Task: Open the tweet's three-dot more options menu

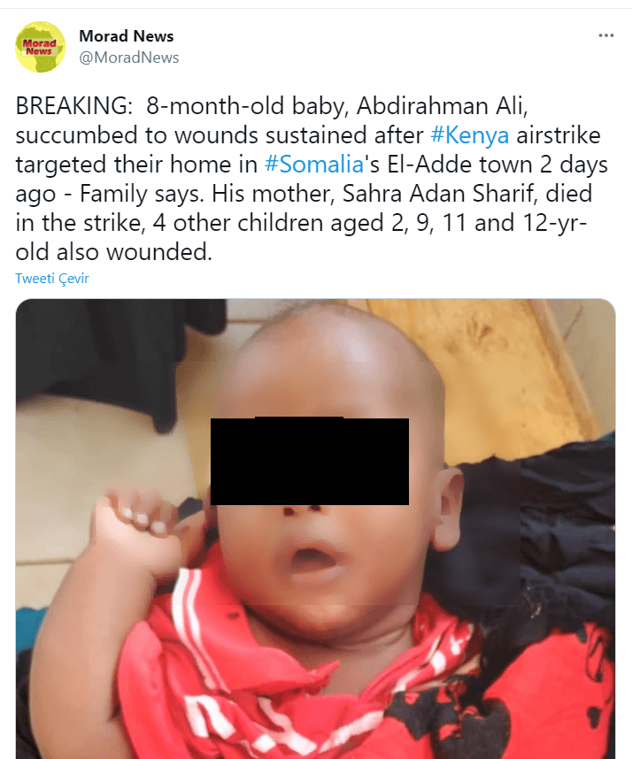Action: coord(605,35)
